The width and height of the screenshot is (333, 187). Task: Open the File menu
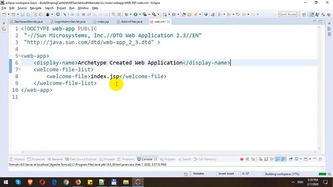(4, 8)
